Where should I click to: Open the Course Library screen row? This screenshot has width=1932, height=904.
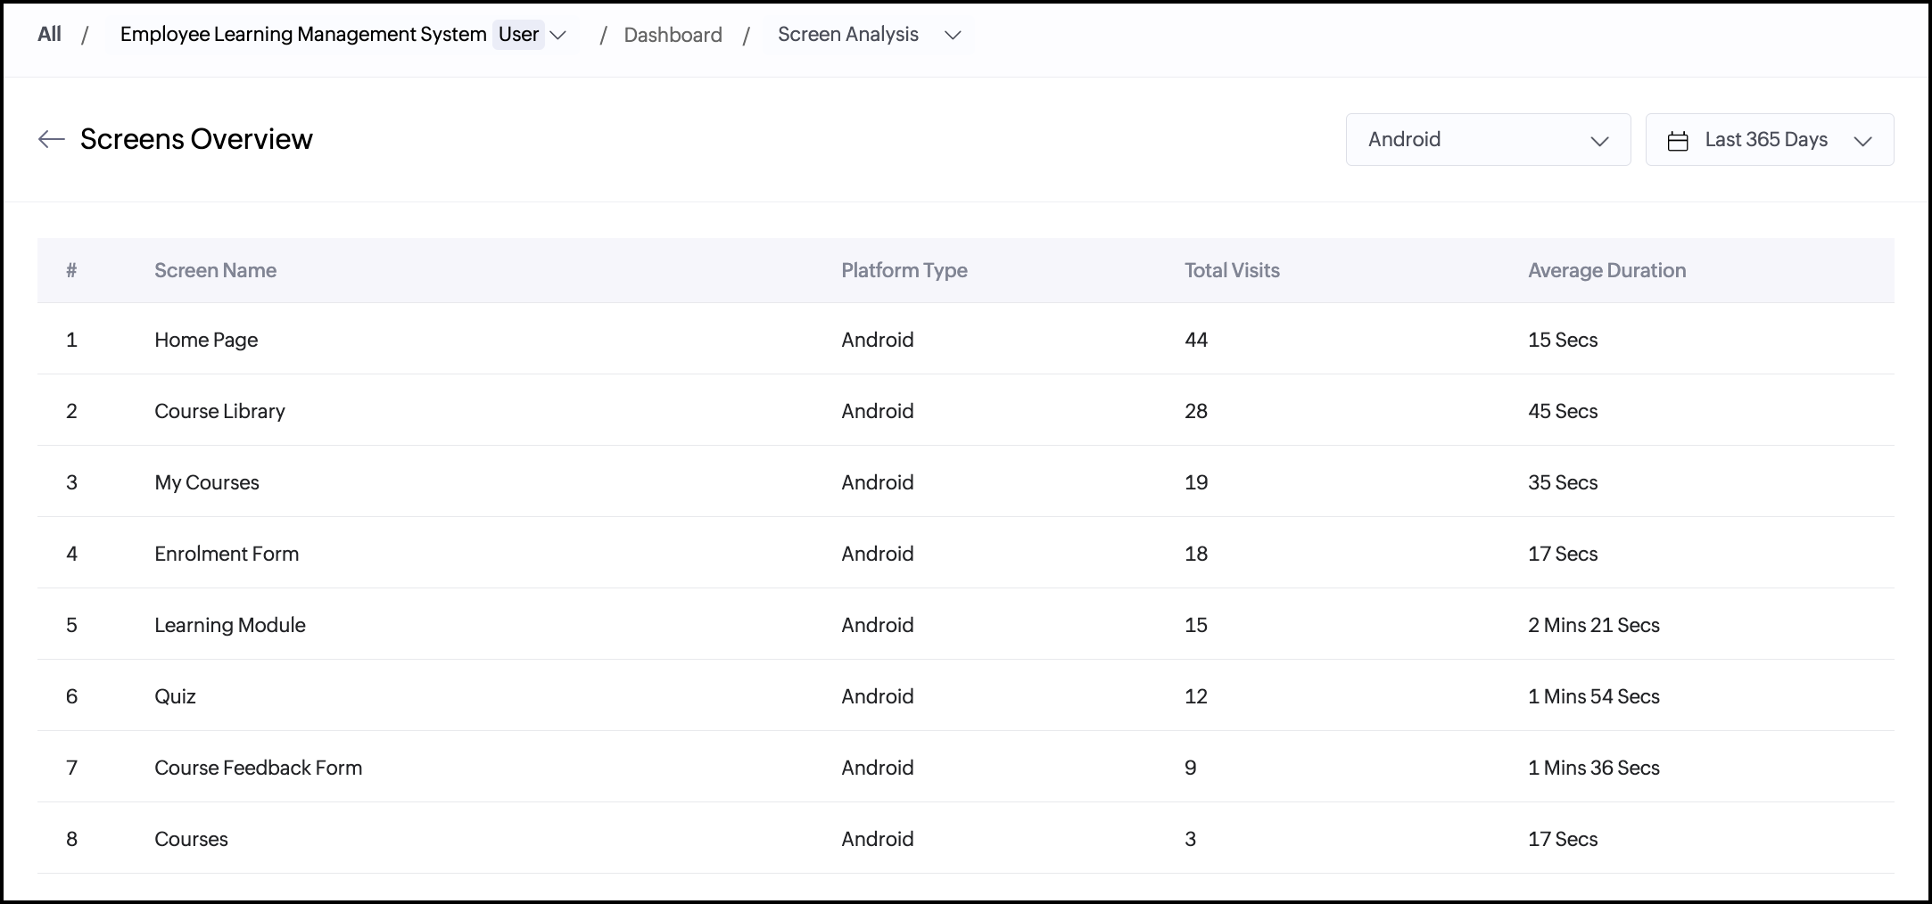[x=219, y=411]
